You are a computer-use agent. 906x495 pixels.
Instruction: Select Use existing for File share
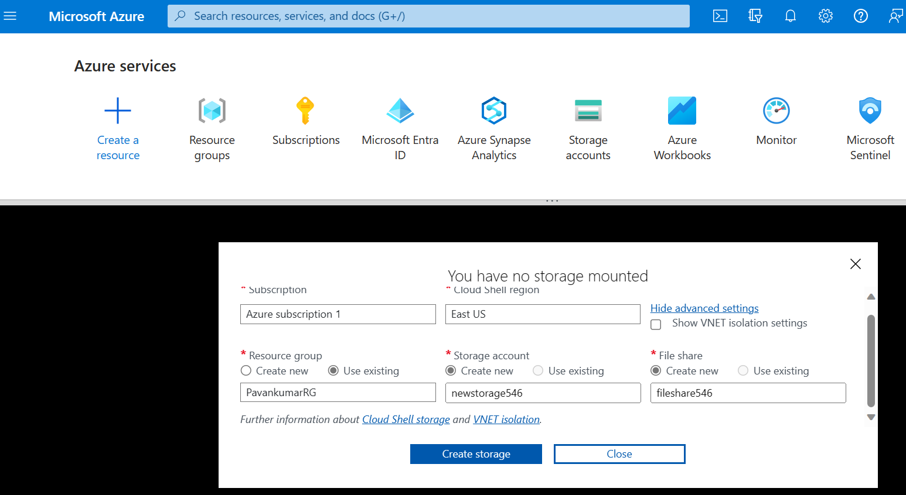743,371
